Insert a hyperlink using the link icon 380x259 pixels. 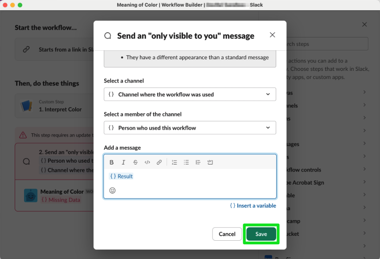159,162
